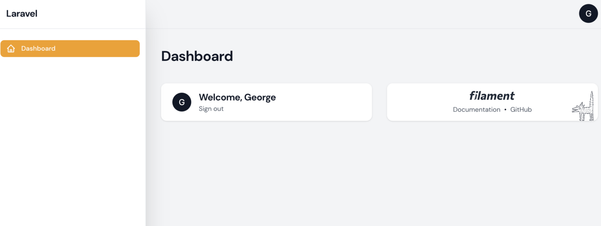Click the dog illustration on filament card
The width and height of the screenshot is (601, 226).
point(584,108)
